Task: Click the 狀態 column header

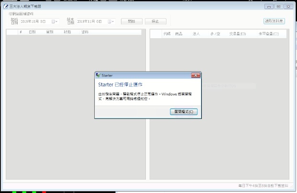Action: tap(67, 32)
